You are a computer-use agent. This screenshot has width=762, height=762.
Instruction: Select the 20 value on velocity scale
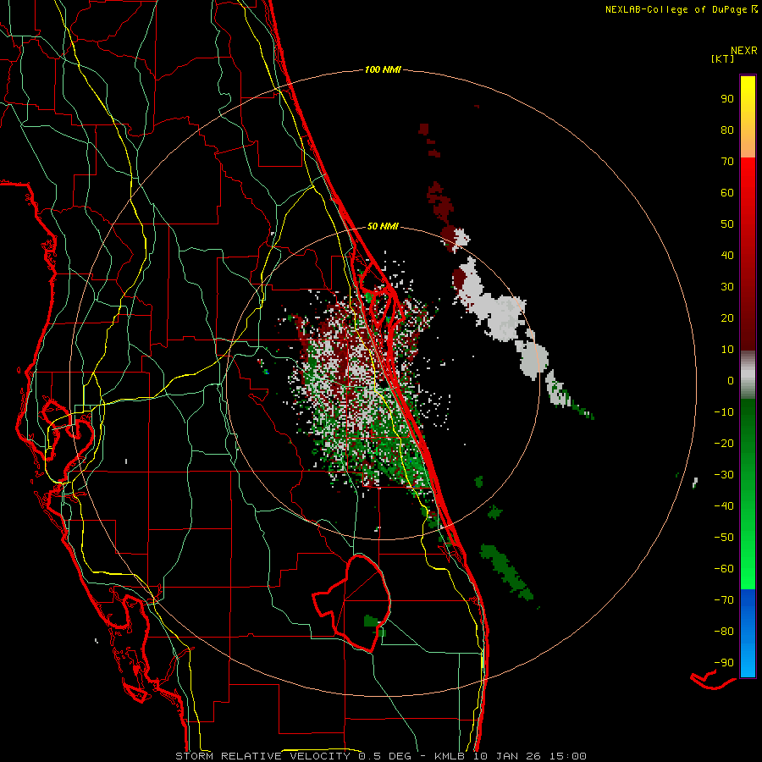pyautogui.click(x=727, y=318)
